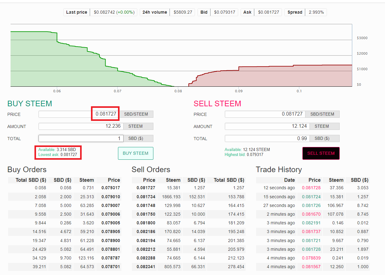385x275 pixels.
Task: Click the SELL STEEM button
Action: pyautogui.click(x=321, y=153)
